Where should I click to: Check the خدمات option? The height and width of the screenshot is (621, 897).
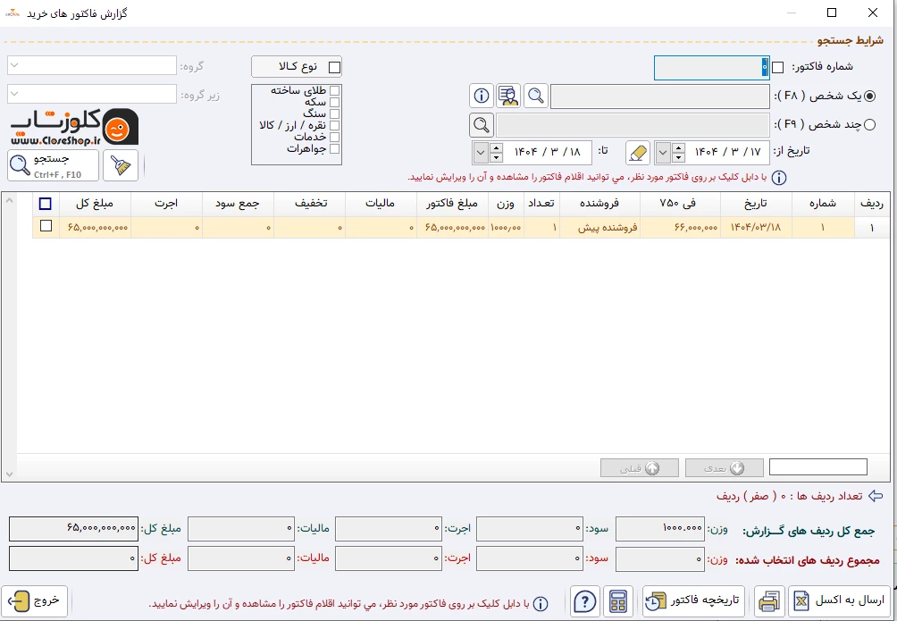click(x=335, y=138)
